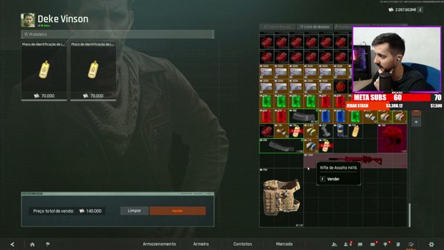Open the task list icon

click(411, 244)
